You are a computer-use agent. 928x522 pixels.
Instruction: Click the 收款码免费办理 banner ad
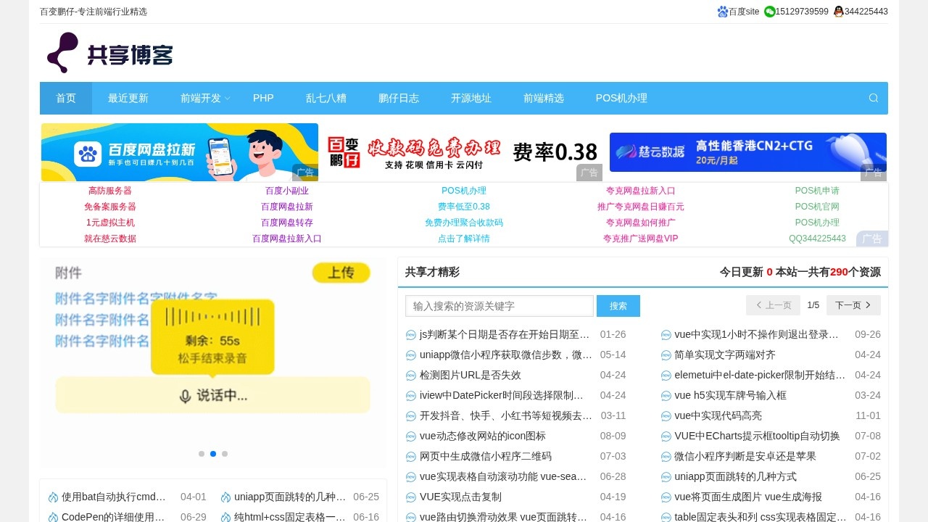coord(464,152)
